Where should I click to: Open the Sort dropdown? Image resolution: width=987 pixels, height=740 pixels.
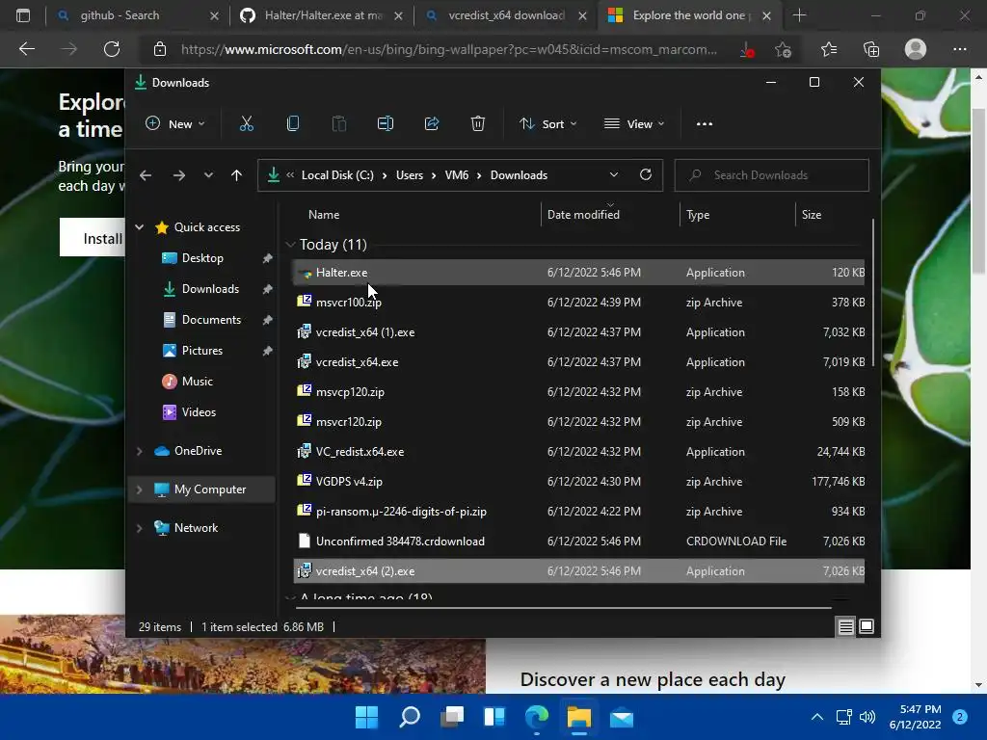[547, 124]
